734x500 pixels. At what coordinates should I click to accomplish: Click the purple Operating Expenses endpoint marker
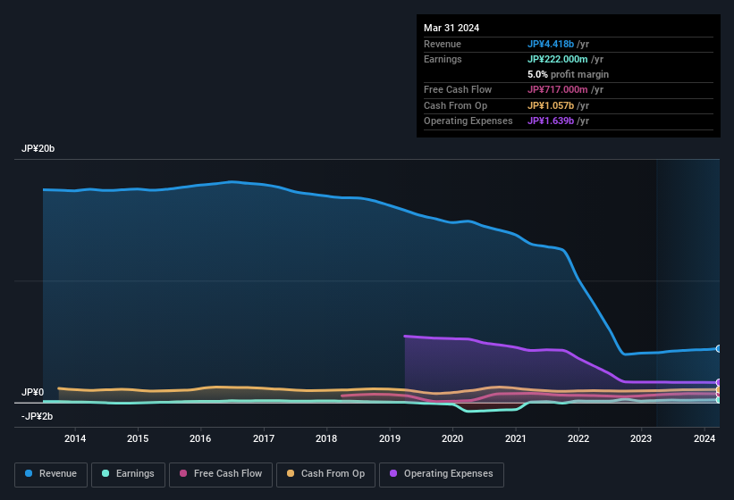pyautogui.click(x=719, y=383)
